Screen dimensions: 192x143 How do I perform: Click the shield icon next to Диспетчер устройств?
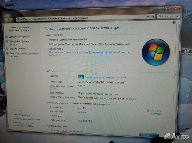point(7,37)
